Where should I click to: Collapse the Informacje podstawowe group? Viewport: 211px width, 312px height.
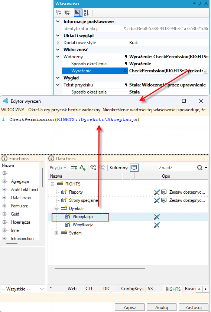coord(58,22)
